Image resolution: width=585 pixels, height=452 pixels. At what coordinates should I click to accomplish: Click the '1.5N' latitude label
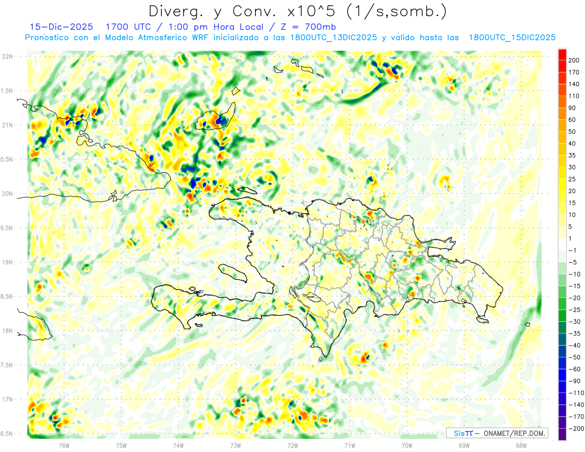tap(7, 91)
